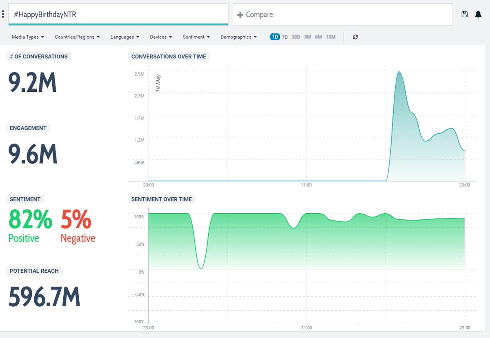This screenshot has width=490, height=338.
Task: Click the 596.7M potential reach value
Action: (44, 297)
